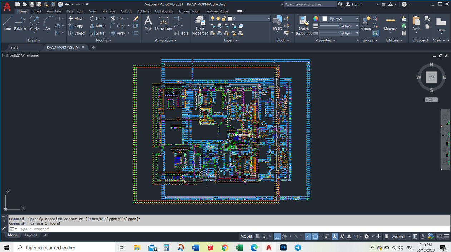Click Sign In link

(x=357, y=4)
